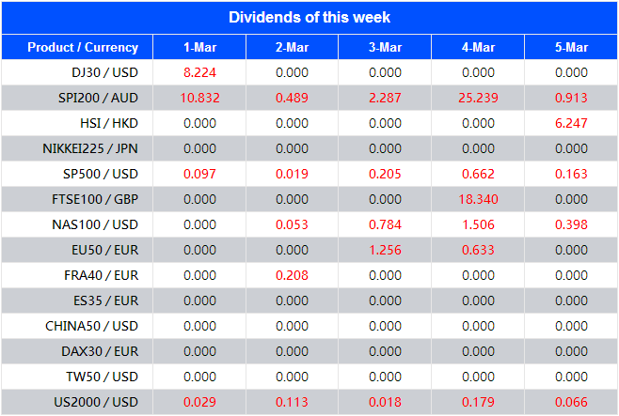Click the HSI / HKD row label
This screenshot has width=619, height=416.
(x=109, y=123)
